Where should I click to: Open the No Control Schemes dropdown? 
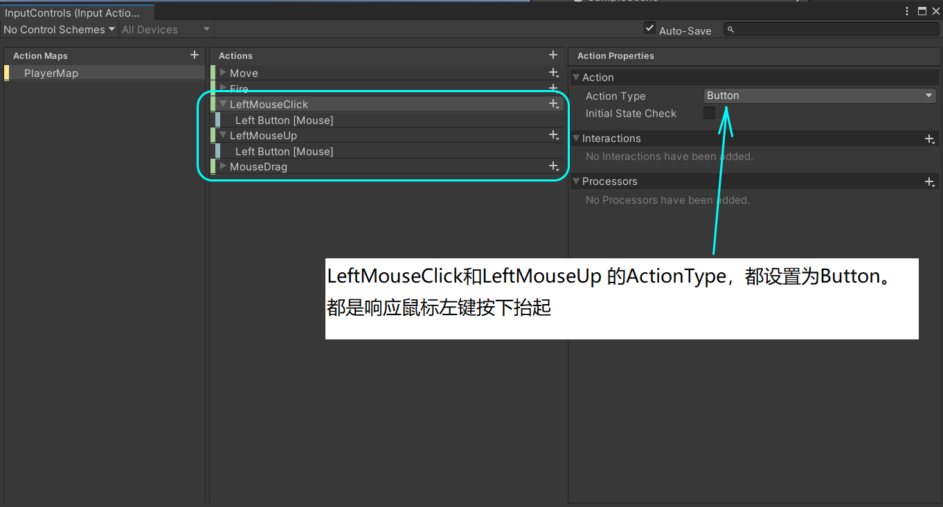(x=59, y=29)
